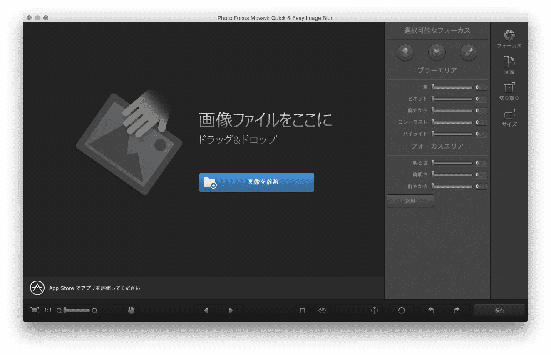The width and height of the screenshot is (551, 355).
Task: Click the 量 (amount) blur slider
Action: 452,87
